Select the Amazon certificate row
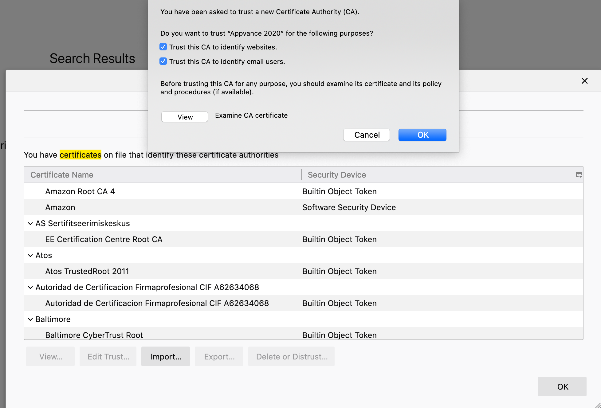601x408 pixels. (x=304, y=207)
